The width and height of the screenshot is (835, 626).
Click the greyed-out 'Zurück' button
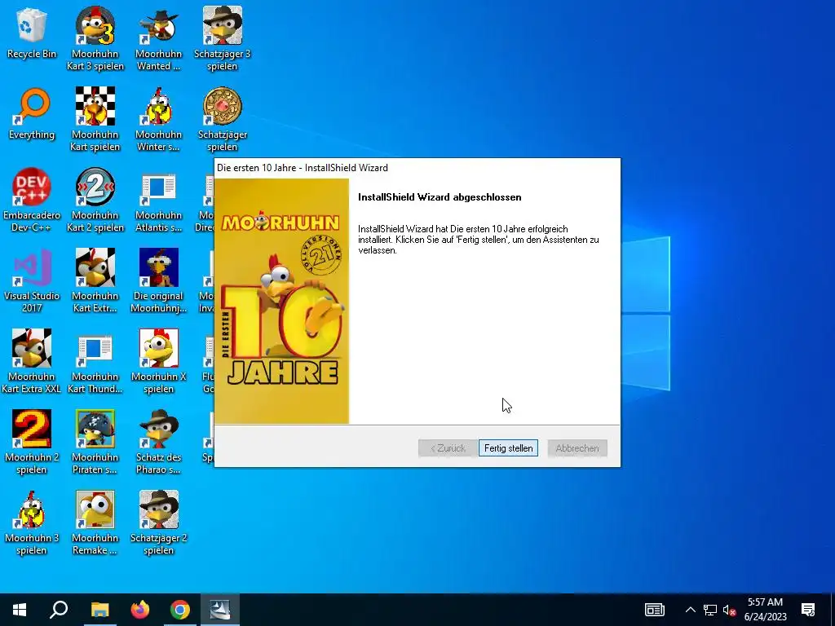pyautogui.click(x=448, y=448)
